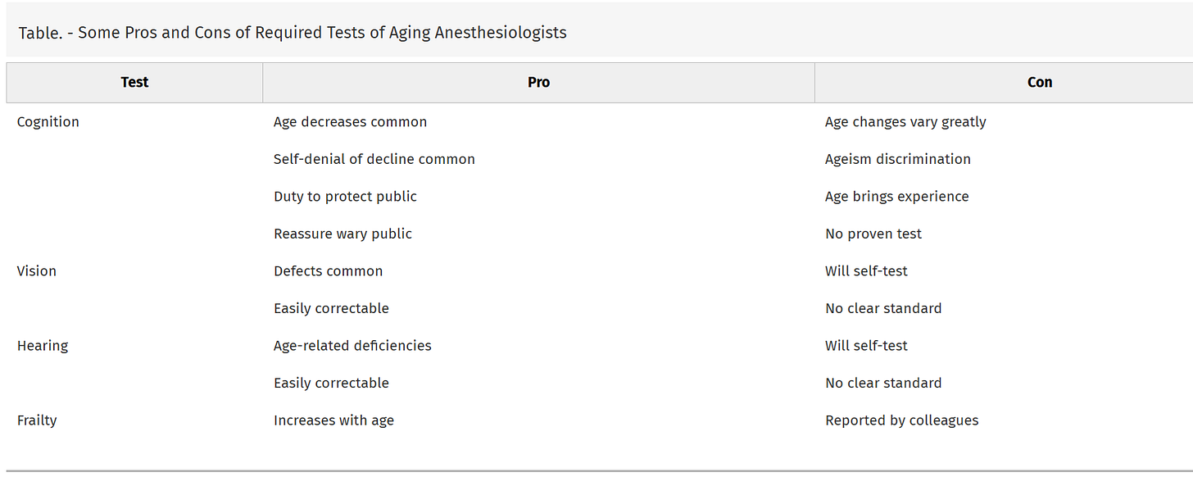The height and width of the screenshot is (486, 1193).
Task: Click the 'Age-related deficiencies' cell
Action: [352, 346]
